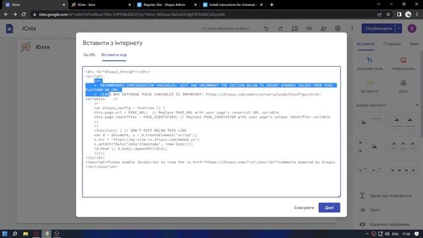Reload the current page

pyautogui.click(x=24, y=15)
